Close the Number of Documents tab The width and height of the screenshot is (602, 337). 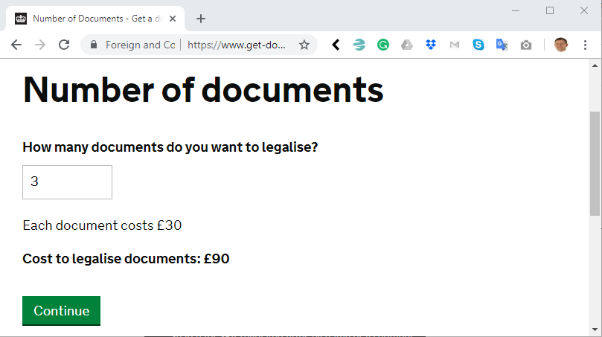(x=173, y=19)
